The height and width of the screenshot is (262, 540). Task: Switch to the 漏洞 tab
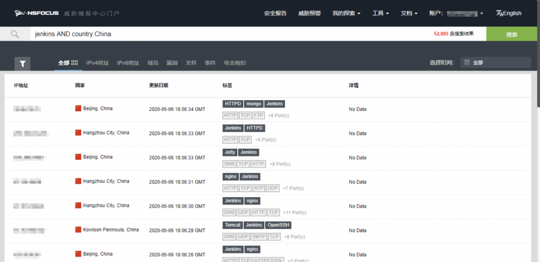[172, 63]
